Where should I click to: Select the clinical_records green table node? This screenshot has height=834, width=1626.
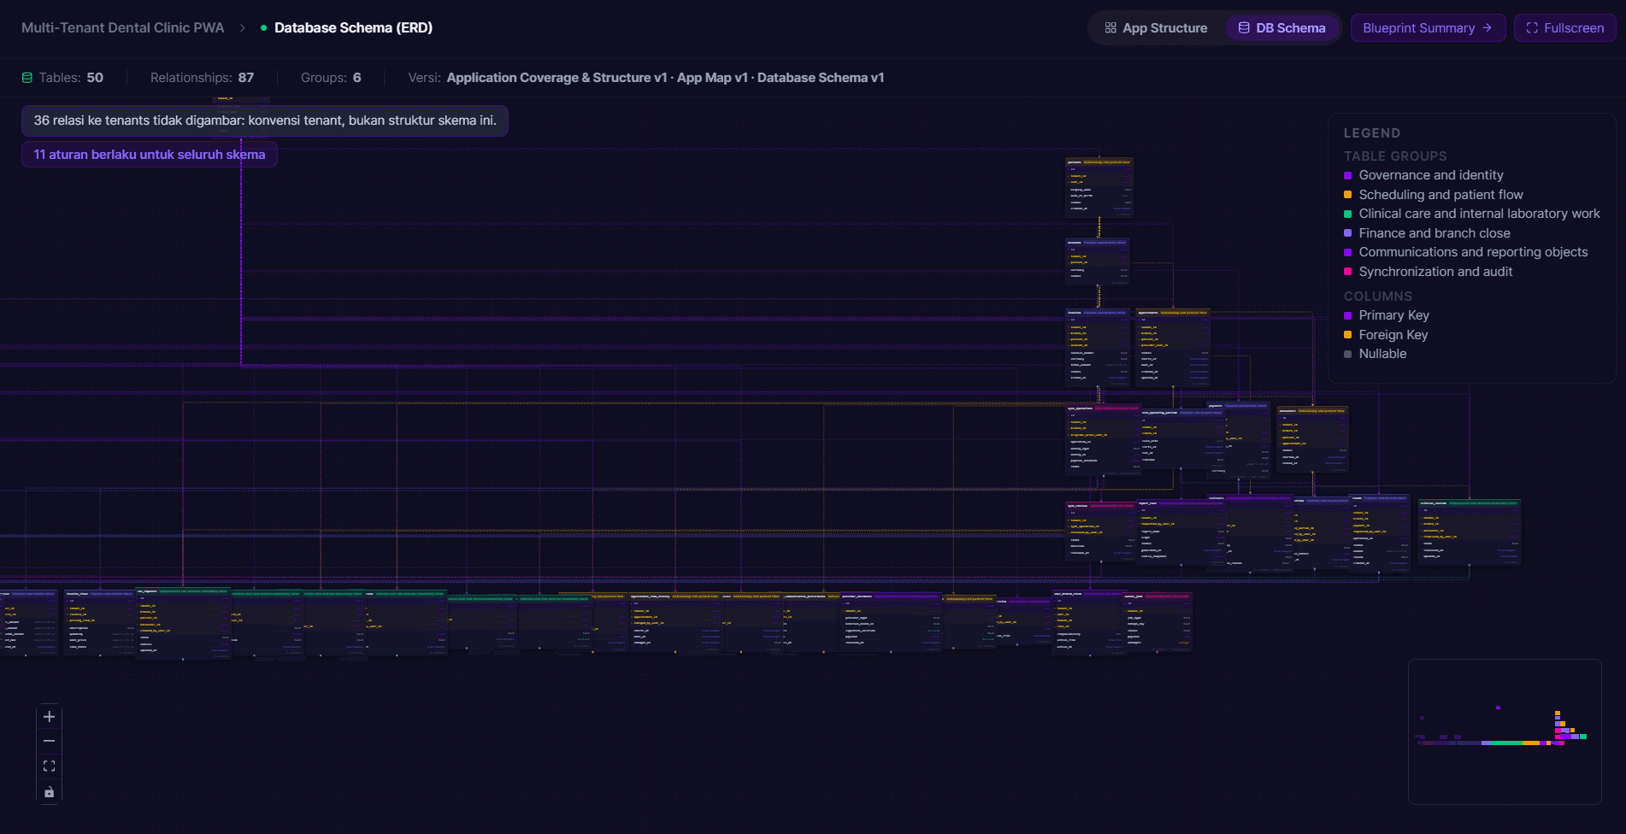(1469, 532)
